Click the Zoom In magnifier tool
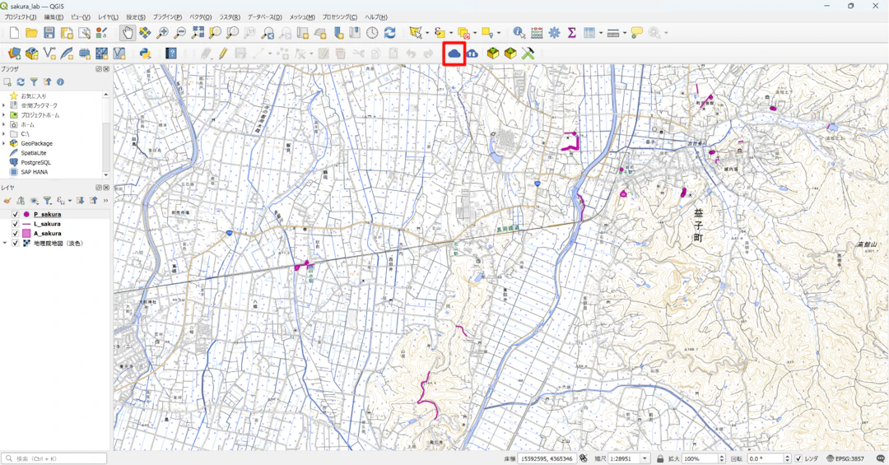 (x=162, y=33)
